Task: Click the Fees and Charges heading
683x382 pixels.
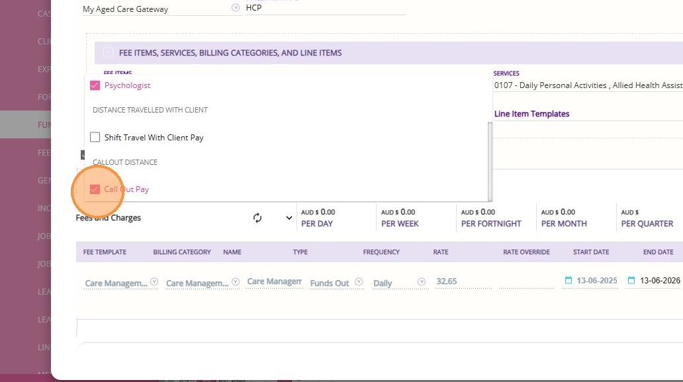Action: click(x=108, y=218)
